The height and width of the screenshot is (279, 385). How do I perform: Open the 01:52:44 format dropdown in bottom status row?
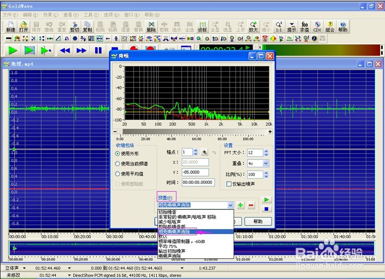point(70,275)
